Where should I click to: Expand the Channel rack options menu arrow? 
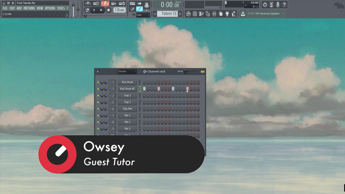98,71
